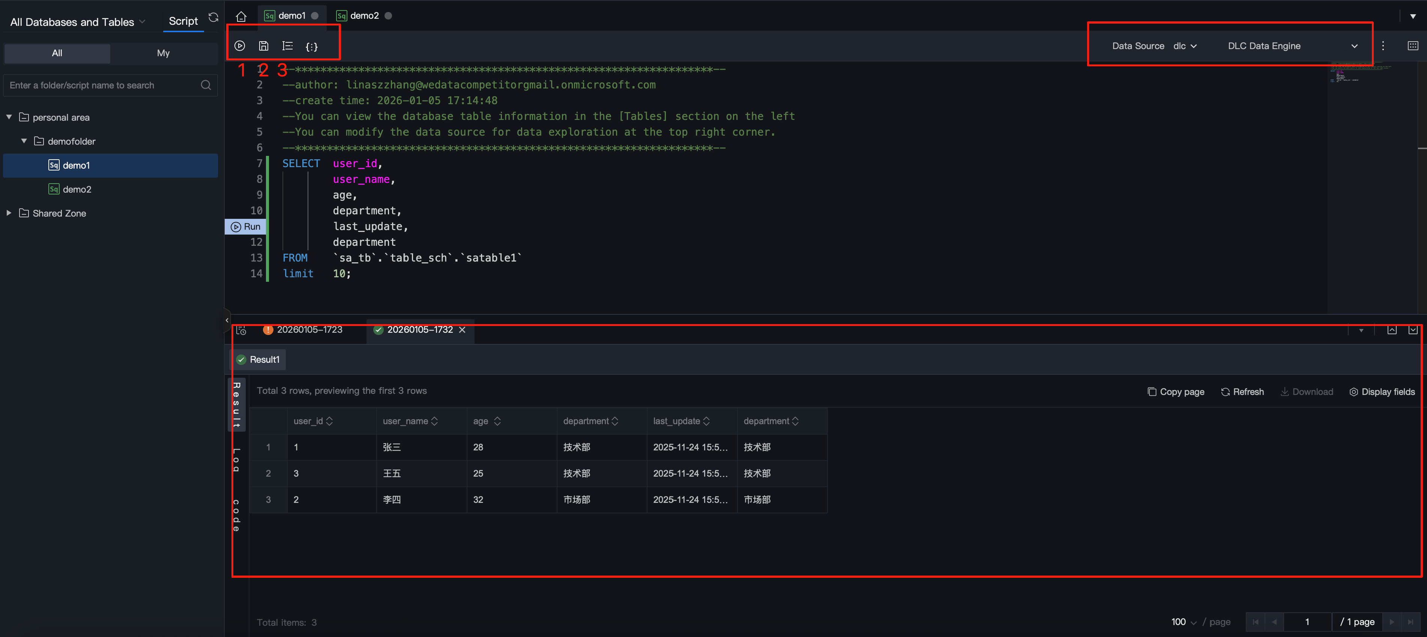Click the run script play icon in toolbar

(x=239, y=46)
